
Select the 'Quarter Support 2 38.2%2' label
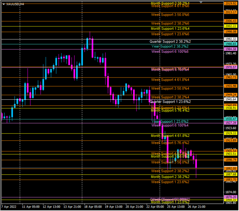170,42
